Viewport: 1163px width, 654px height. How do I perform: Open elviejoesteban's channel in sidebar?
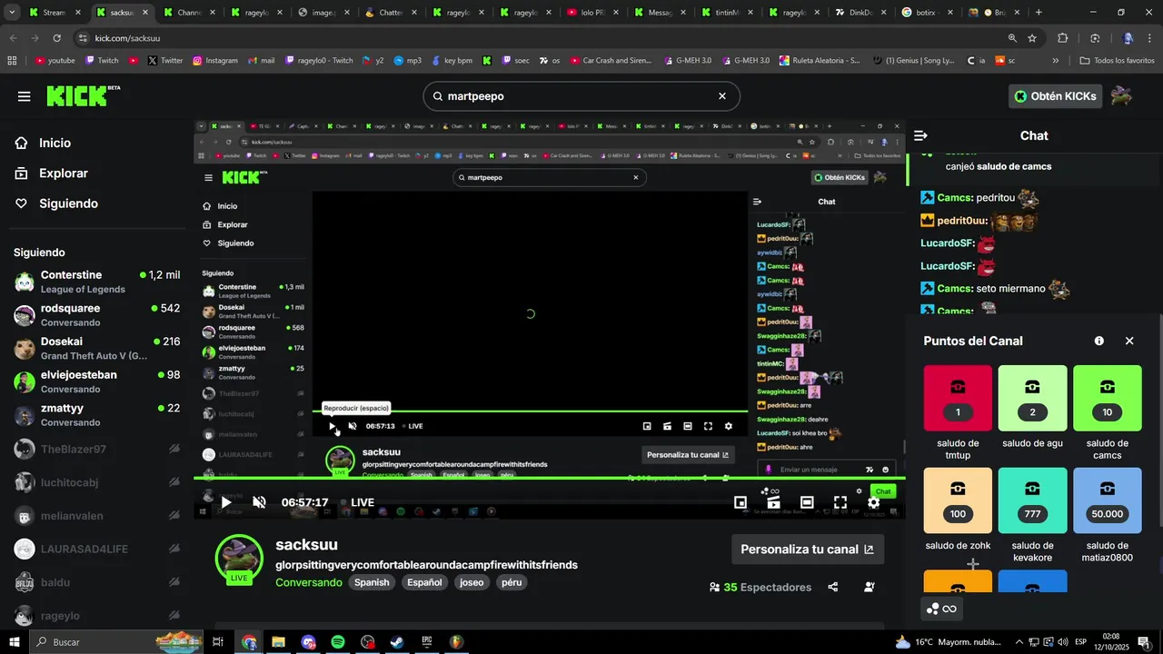pyautogui.click(x=96, y=381)
